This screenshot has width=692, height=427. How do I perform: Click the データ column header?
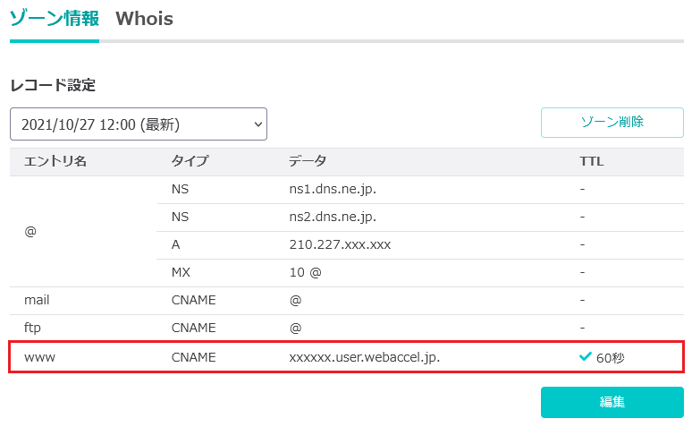(308, 161)
